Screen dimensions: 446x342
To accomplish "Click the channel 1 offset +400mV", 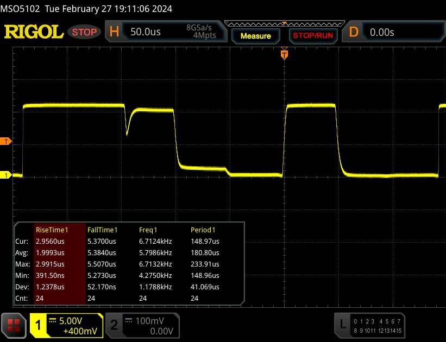I will (x=80, y=331).
